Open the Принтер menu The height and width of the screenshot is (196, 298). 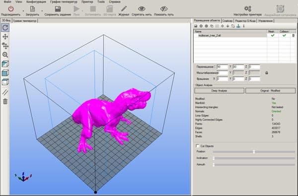click(87, 1)
